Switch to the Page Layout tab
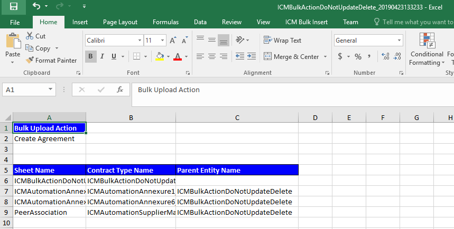 pyautogui.click(x=120, y=22)
